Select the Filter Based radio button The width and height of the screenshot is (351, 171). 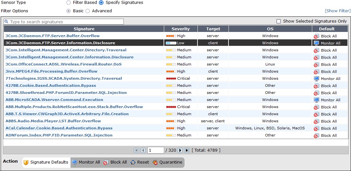[68, 3]
